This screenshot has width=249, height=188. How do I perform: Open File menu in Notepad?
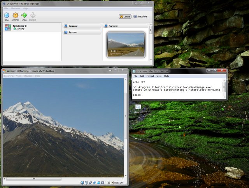point(135,76)
